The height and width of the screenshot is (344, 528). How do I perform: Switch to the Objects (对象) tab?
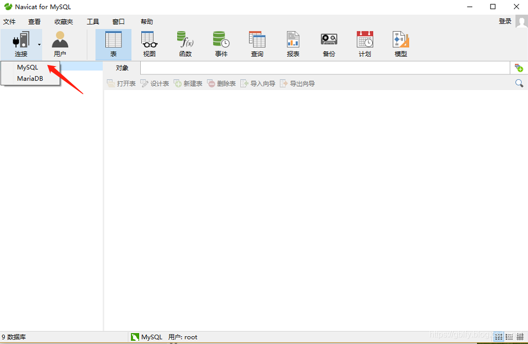pos(122,68)
